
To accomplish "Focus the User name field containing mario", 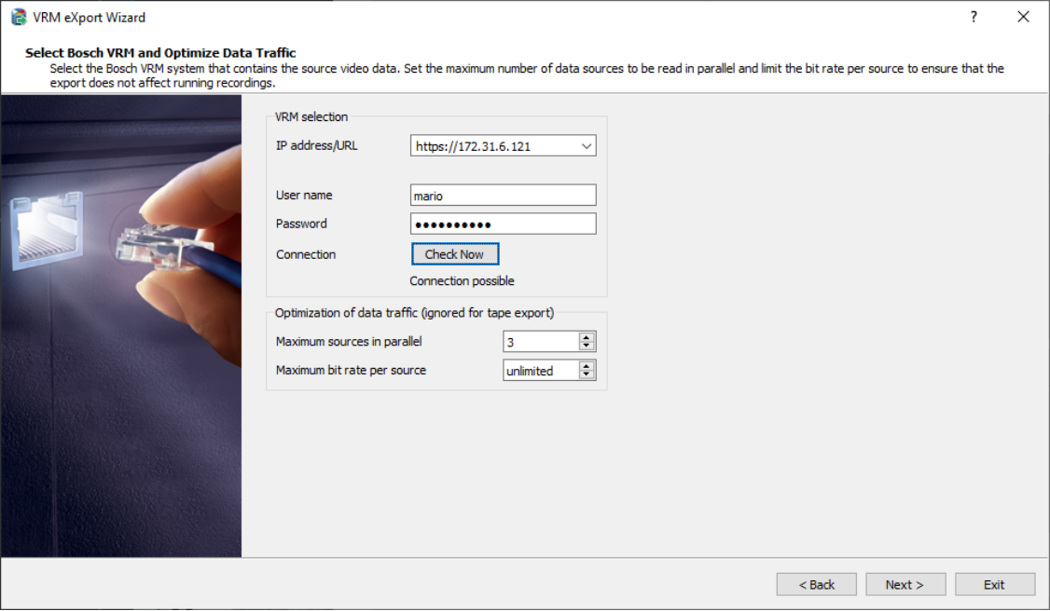I will (503, 196).
